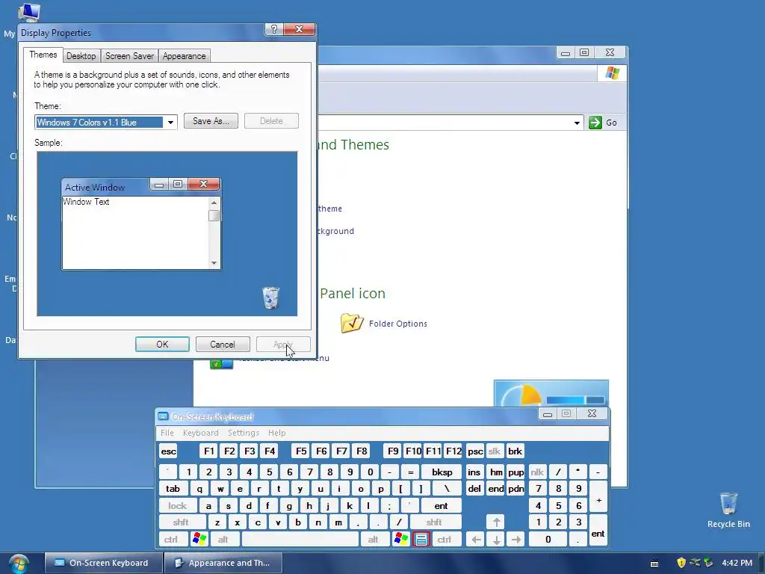Click the tab key on keyboard
The height and width of the screenshot is (574, 765).
point(173,489)
